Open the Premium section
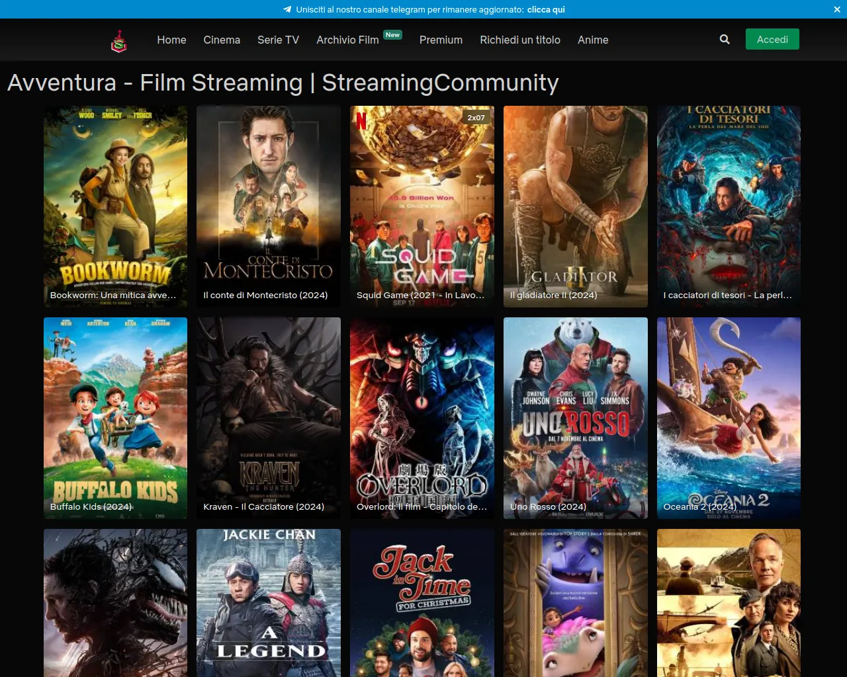This screenshot has width=847, height=677. (x=441, y=40)
